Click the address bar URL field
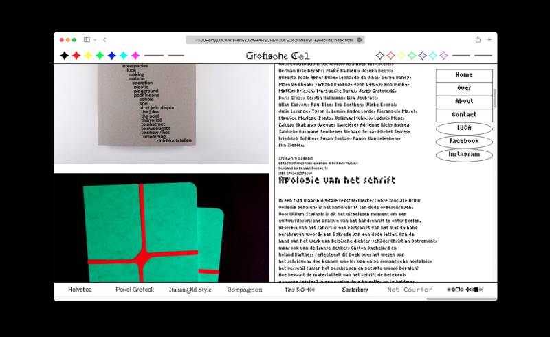Viewport: 550px width, 337px height. (x=275, y=40)
